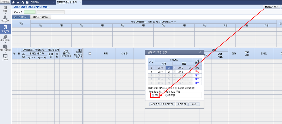
Task: Switch to the 전체메뉴 tab
Action: (x=34, y=2)
